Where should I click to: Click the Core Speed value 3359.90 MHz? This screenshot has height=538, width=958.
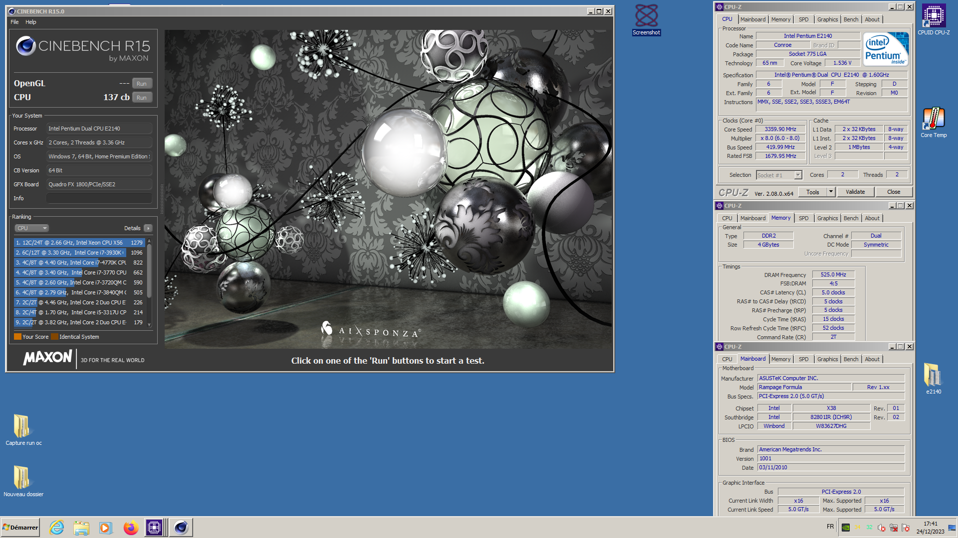pos(780,129)
